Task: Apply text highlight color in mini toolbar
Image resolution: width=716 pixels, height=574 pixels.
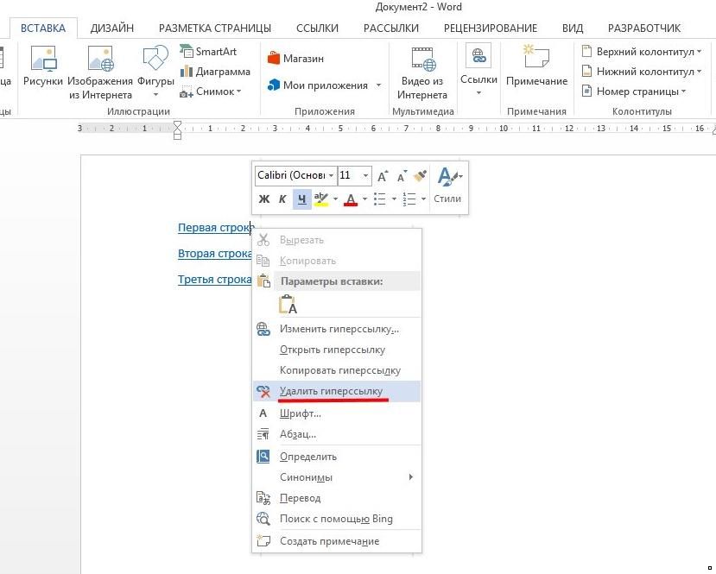Action: pyautogui.click(x=321, y=199)
